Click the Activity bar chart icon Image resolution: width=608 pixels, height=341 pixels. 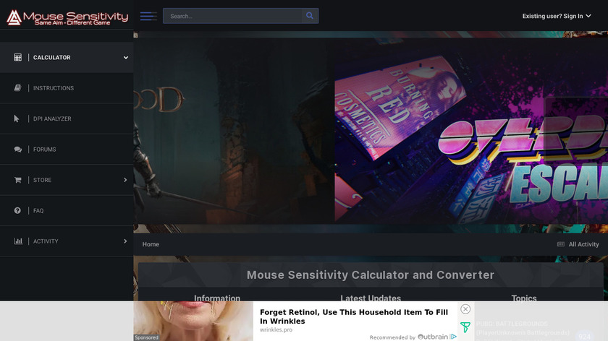point(18,241)
